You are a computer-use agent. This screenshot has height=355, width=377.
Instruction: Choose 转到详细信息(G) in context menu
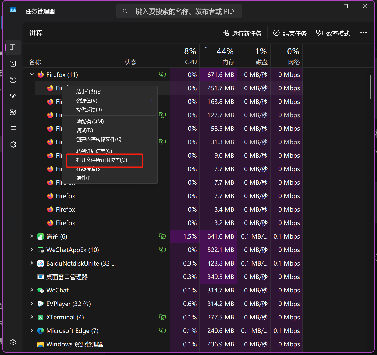click(110, 151)
